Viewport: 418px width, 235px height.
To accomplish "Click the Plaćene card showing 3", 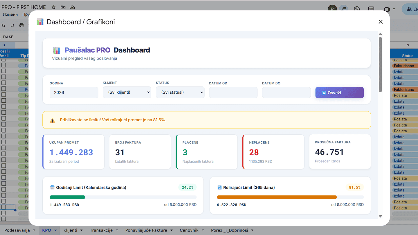I will pos(207,152).
